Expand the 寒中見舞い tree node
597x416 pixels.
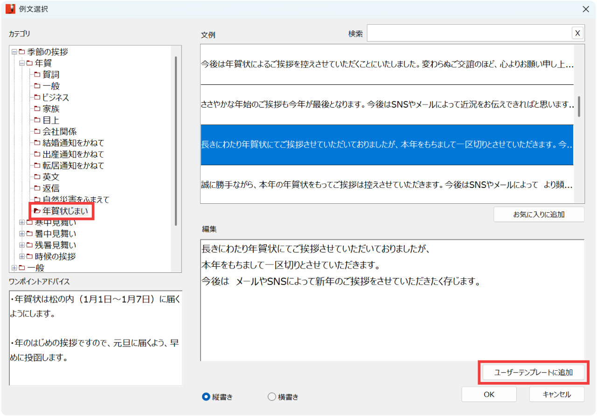coord(21,222)
